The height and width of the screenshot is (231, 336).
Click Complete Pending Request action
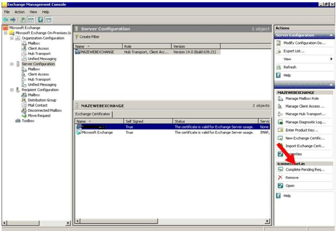304,170
